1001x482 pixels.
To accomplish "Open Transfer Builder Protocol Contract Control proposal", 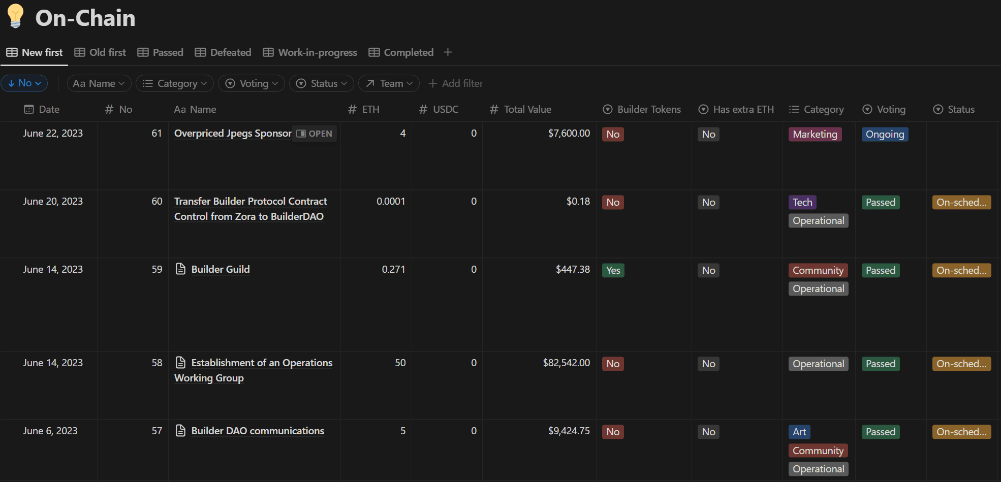I will [251, 209].
